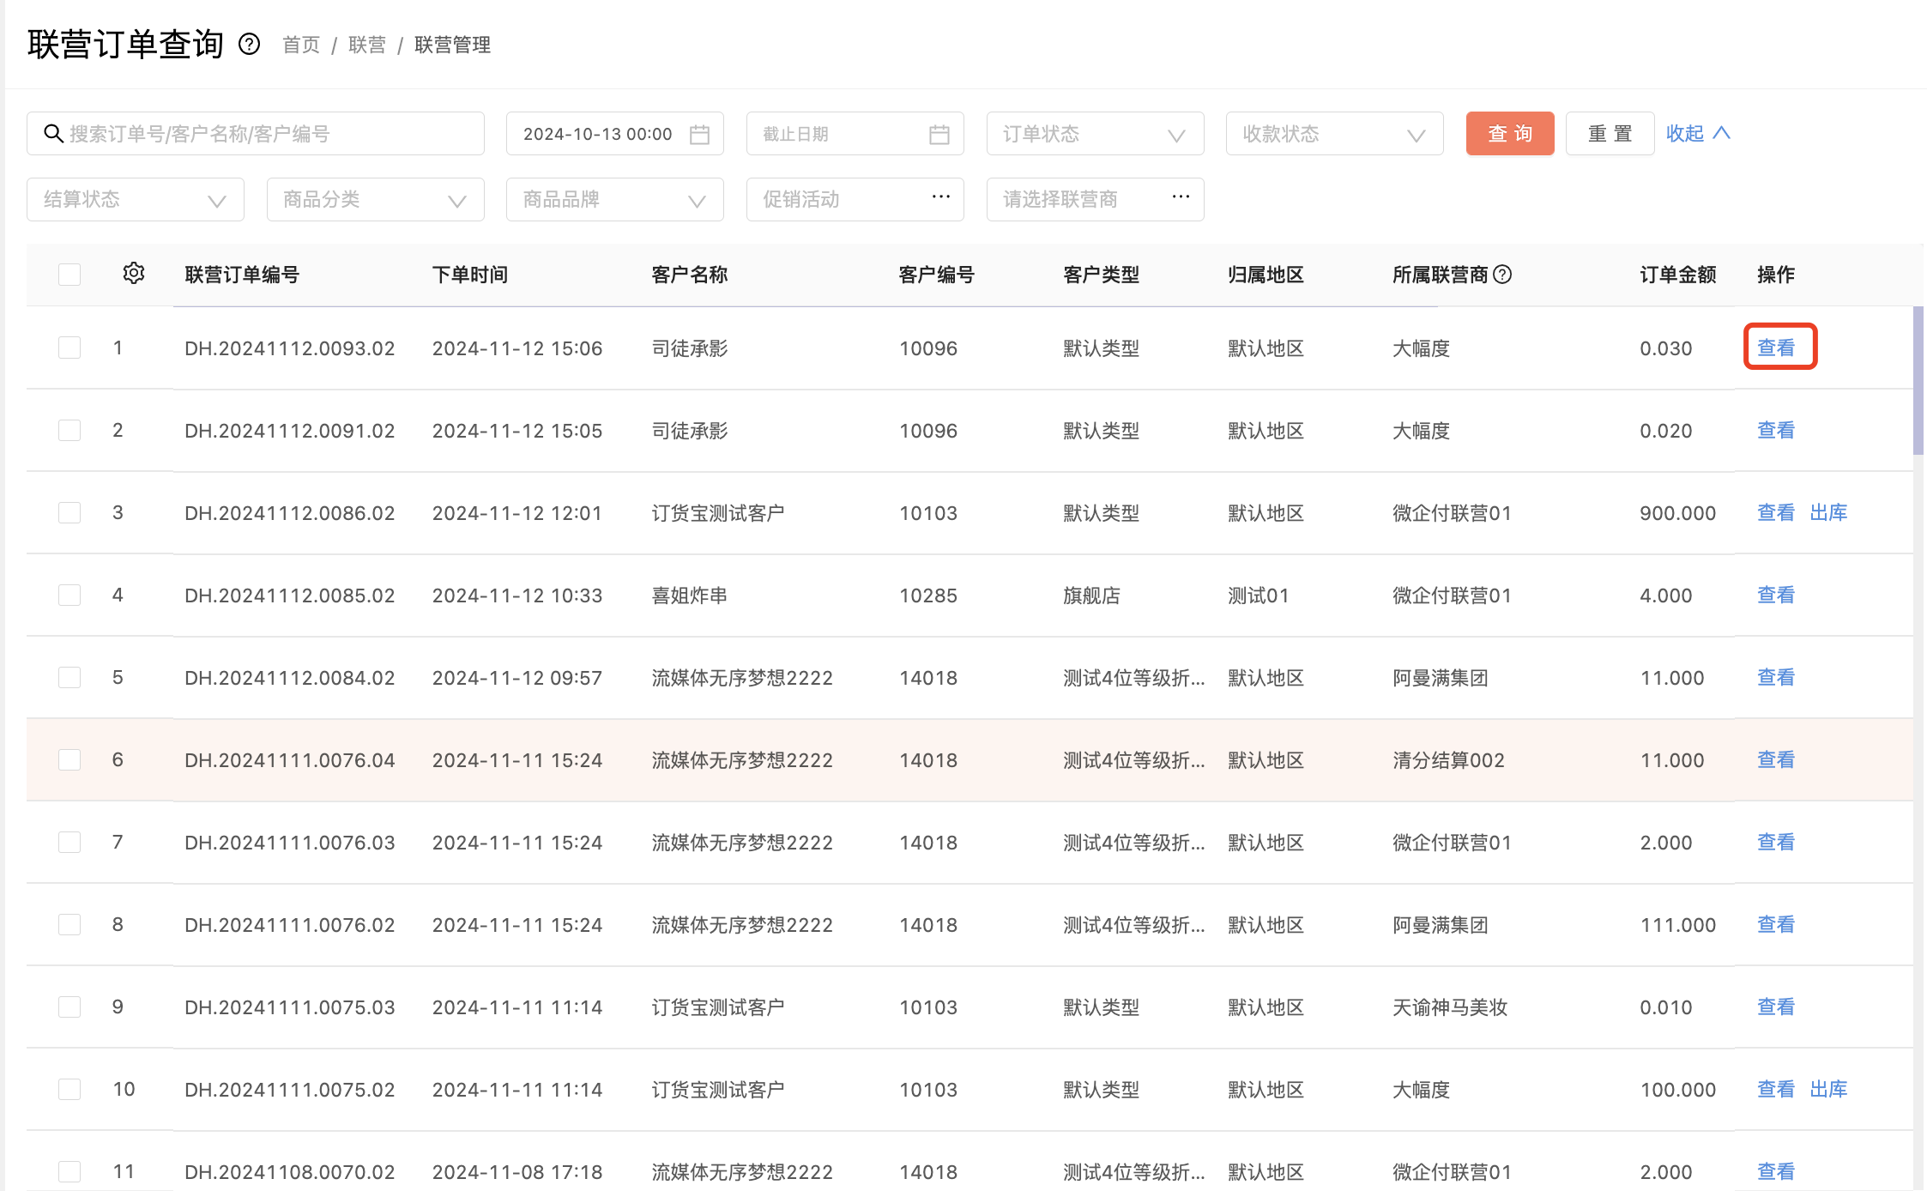Click the 联营订单编号 column header

pos(242,275)
